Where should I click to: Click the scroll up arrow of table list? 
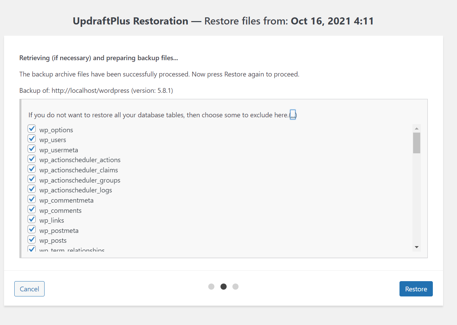[417, 129]
